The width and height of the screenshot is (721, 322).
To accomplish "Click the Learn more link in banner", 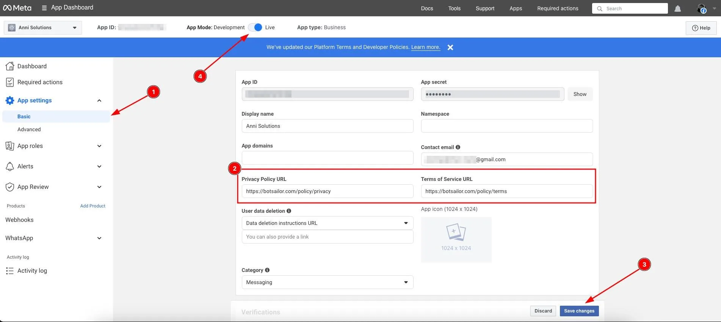I will [426, 47].
